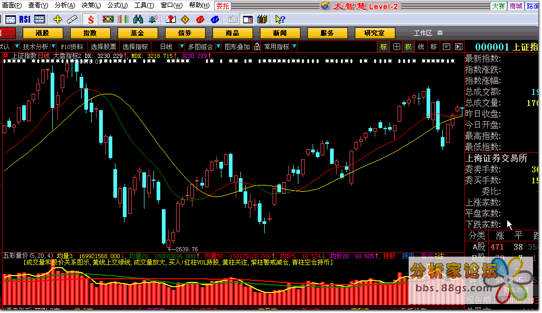This screenshot has width=542, height=313.
Task: Click the red star icon beside 上证指数
Action: coord(5,55)
